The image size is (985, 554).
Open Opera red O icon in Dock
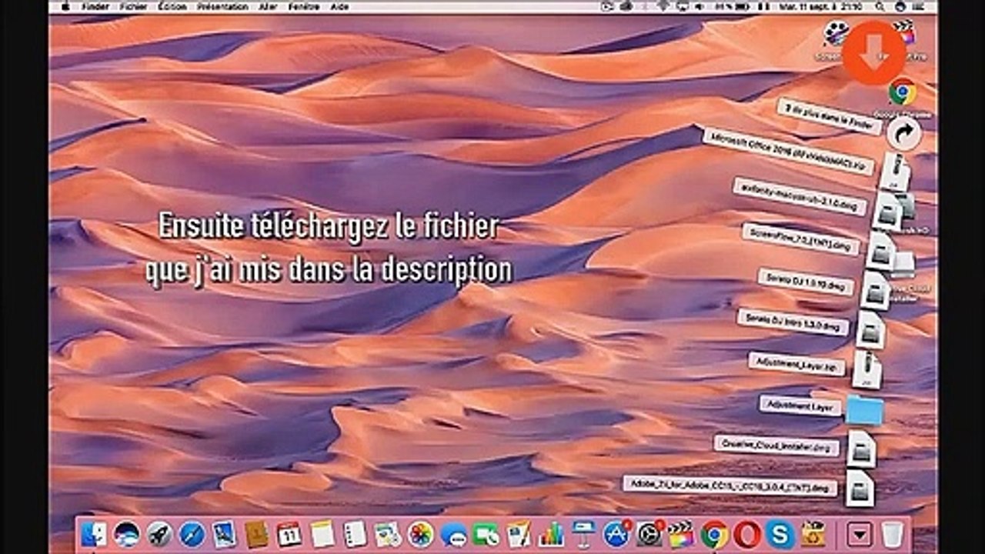coord(747,534)
